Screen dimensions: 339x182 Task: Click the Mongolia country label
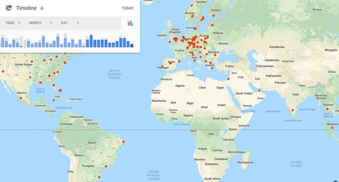[x=331, y=50]
